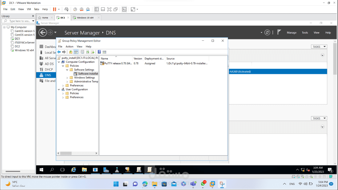Open Microsoft Teams from the host taskbar
The height and width of the screenshot is (190, 338).
point(193,184)
